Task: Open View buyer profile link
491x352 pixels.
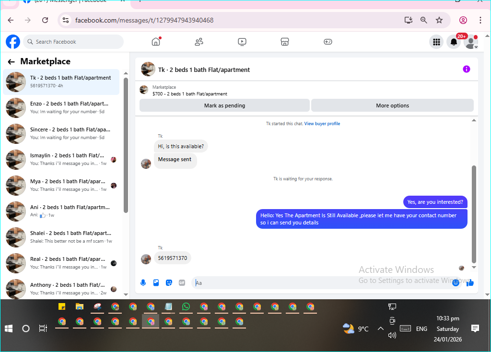Action: (322, 124)
